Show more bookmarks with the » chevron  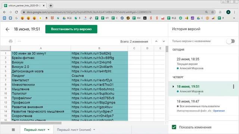pyautogui.click(x=234, y=18)
